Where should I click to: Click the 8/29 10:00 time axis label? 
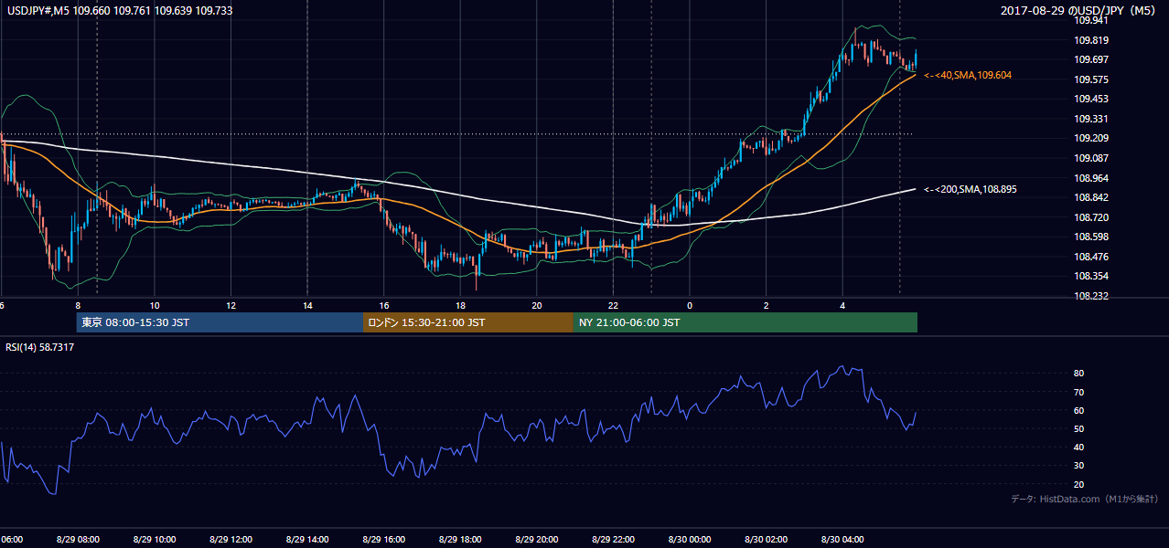[155, 539]
